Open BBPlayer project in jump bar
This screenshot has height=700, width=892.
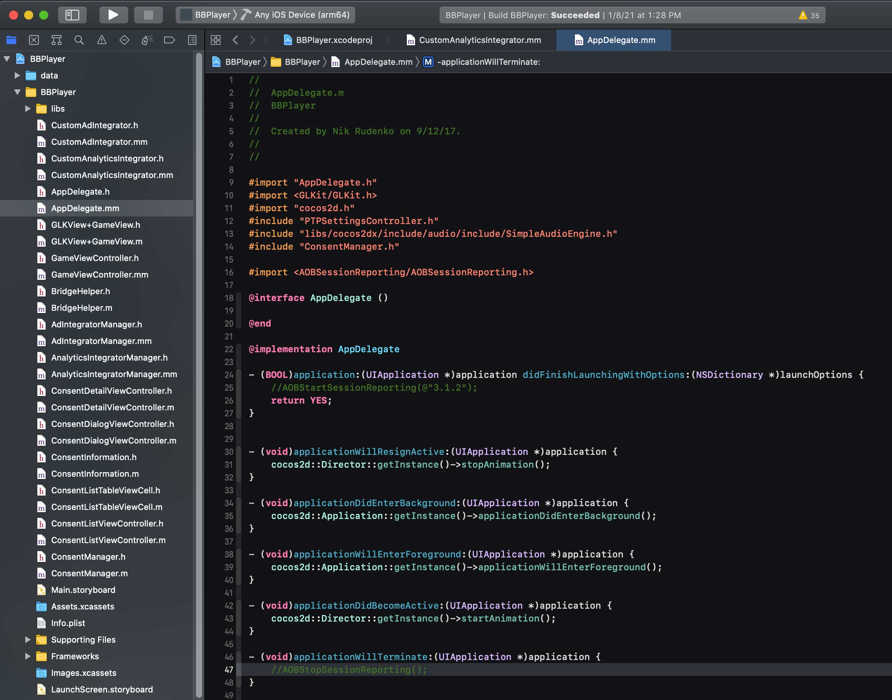coord(236,62)
